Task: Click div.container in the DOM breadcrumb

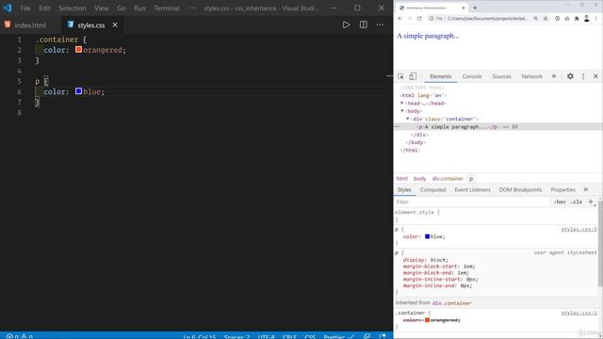Action: pyautogui.click(x=448, y=179)
